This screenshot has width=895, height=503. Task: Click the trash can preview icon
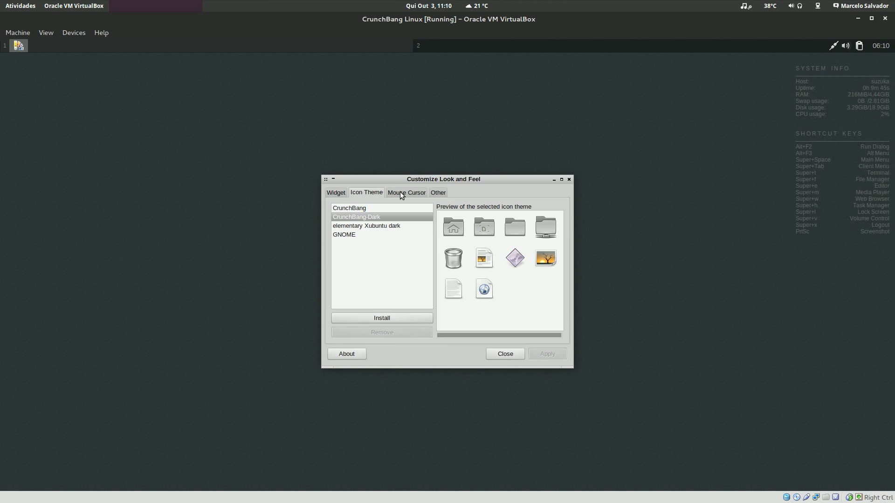point(453,258)
